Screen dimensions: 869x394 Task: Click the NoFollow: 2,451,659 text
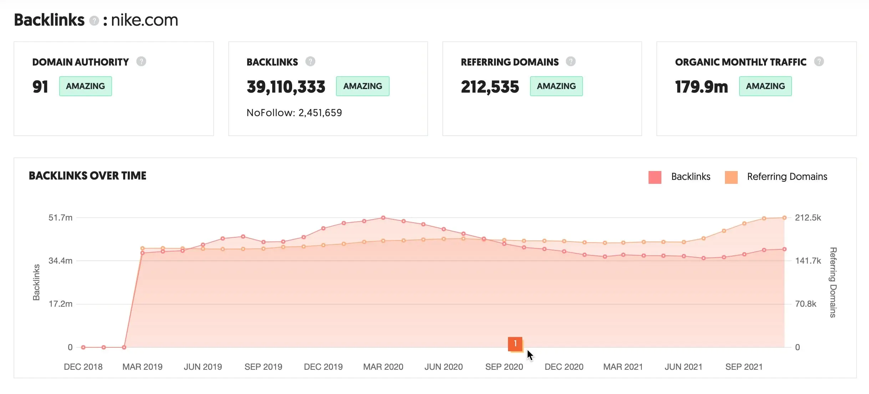294,113
